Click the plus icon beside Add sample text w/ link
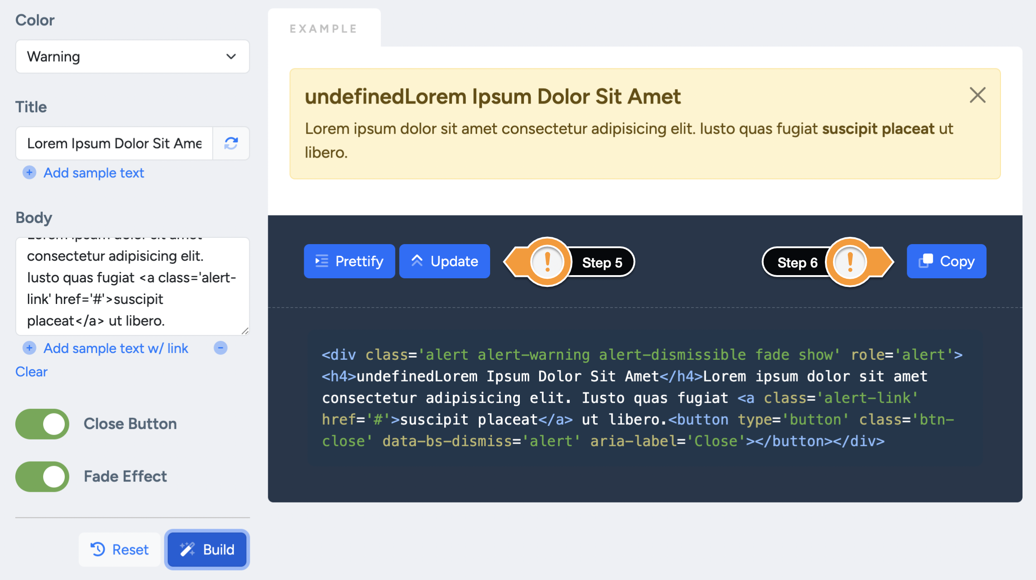1036x580 pixels. pos(29,348)
